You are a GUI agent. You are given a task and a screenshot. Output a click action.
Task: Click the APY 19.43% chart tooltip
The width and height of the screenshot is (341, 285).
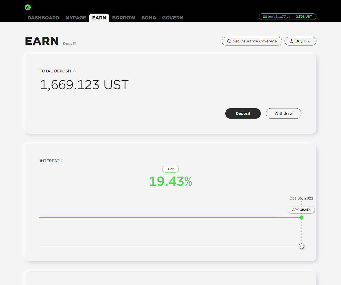[301, 210]
